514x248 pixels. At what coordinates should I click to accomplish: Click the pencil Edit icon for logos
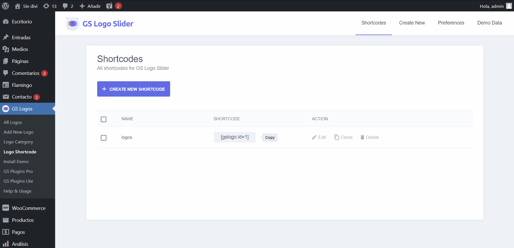tap(314, 137)
